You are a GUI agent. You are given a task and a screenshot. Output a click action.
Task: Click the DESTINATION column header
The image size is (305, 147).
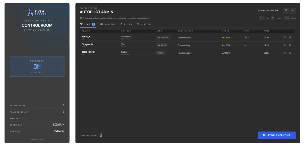click(x=185, y=31)
